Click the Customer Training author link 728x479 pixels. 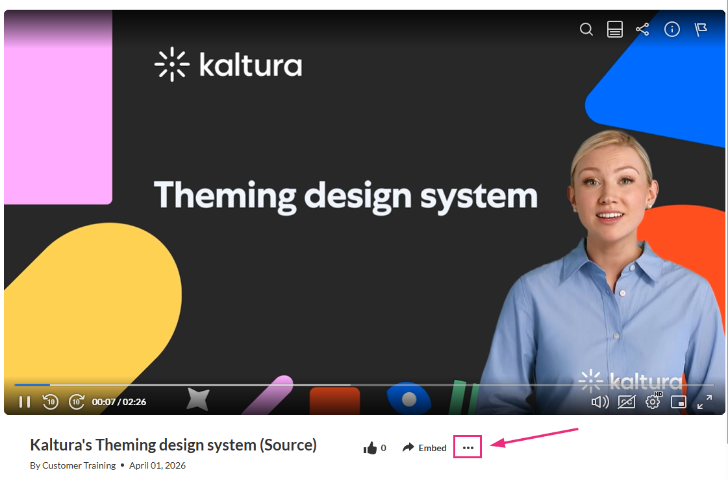coord(79,465)
